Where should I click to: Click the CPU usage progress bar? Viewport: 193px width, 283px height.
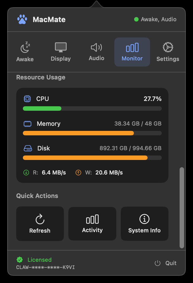click(x=92, y=109)
